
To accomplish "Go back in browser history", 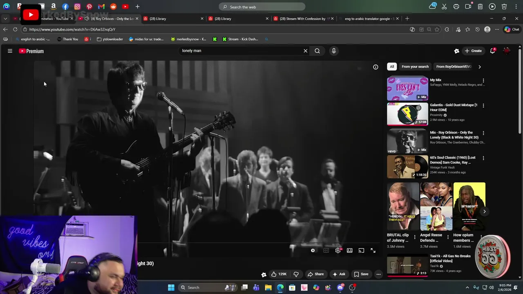I will (5, 29).
